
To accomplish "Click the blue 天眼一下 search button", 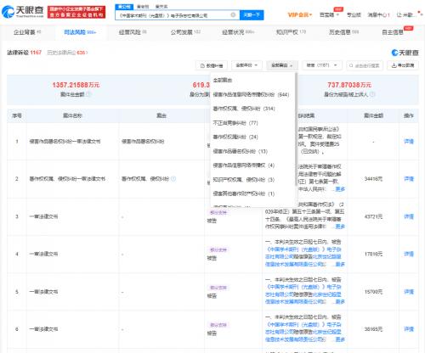I will pos(252,15).
